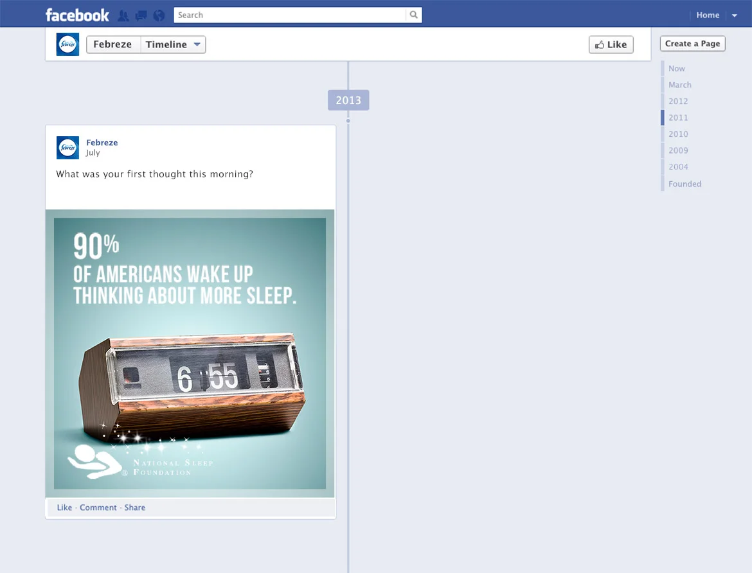Like the Febreze post
The height and width of the screenshot is (573, 752).
pos(64,507)
